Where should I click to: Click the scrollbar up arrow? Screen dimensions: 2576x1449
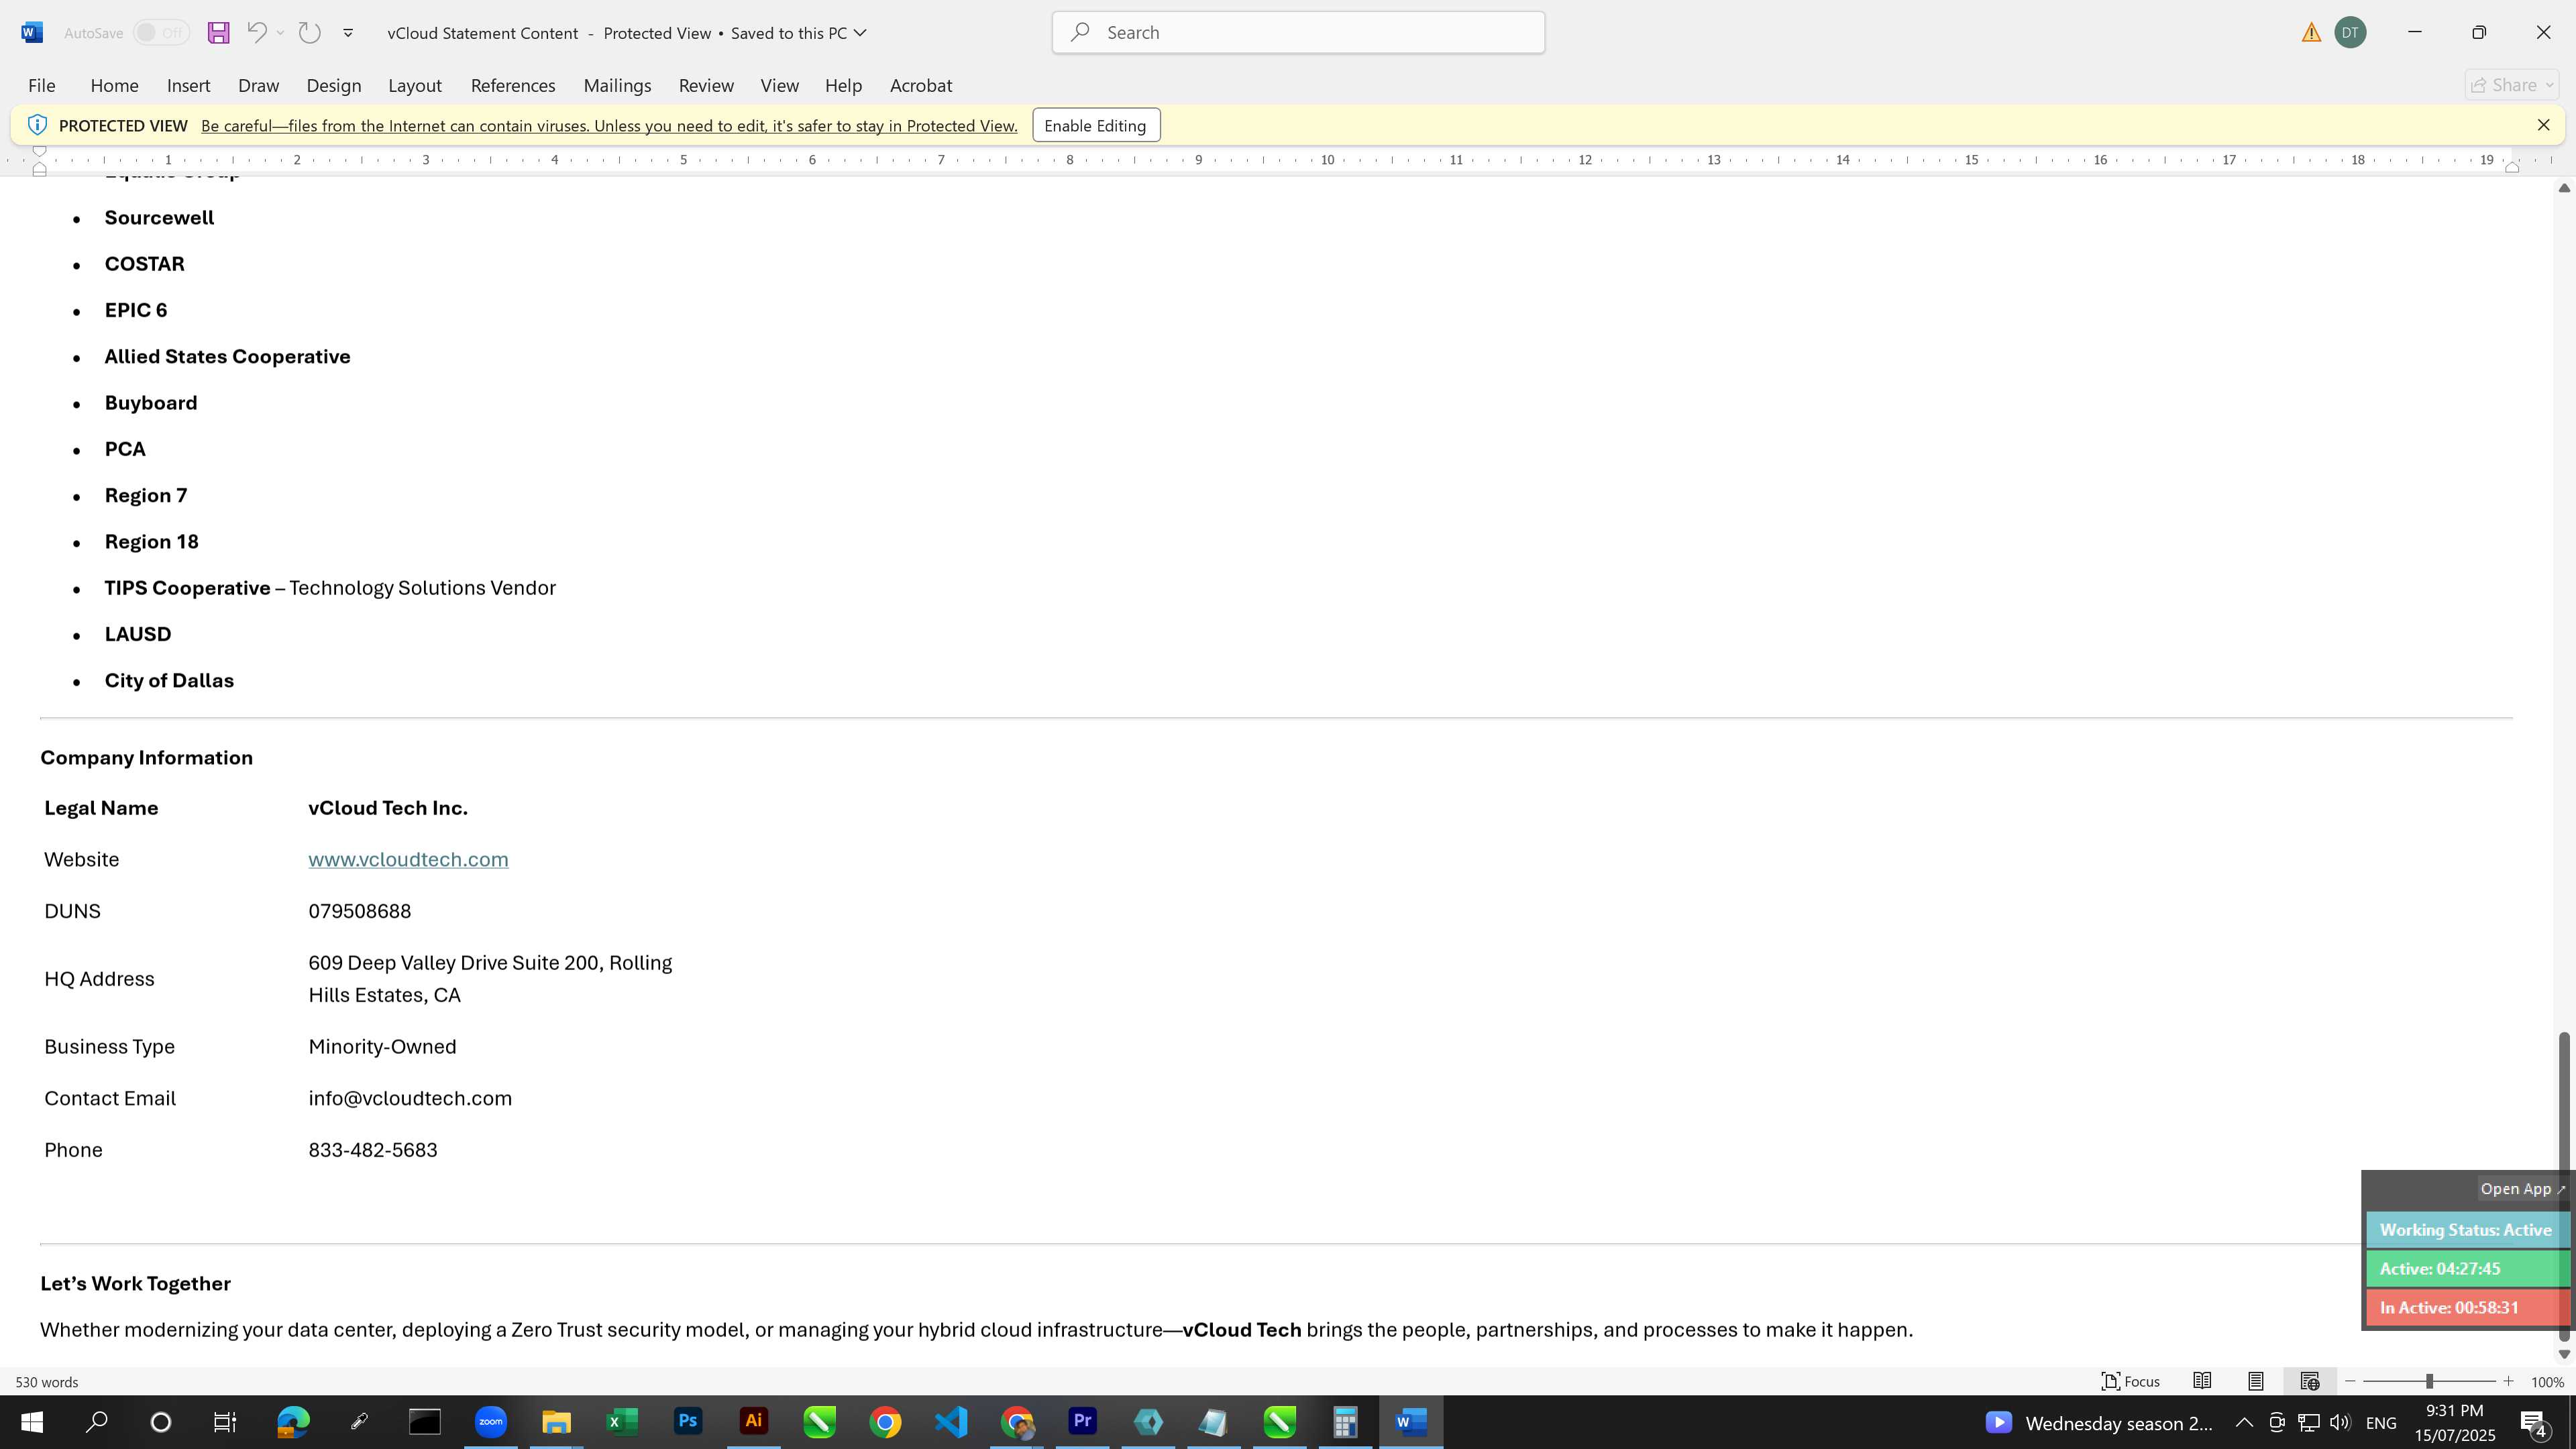point(2564,189)
